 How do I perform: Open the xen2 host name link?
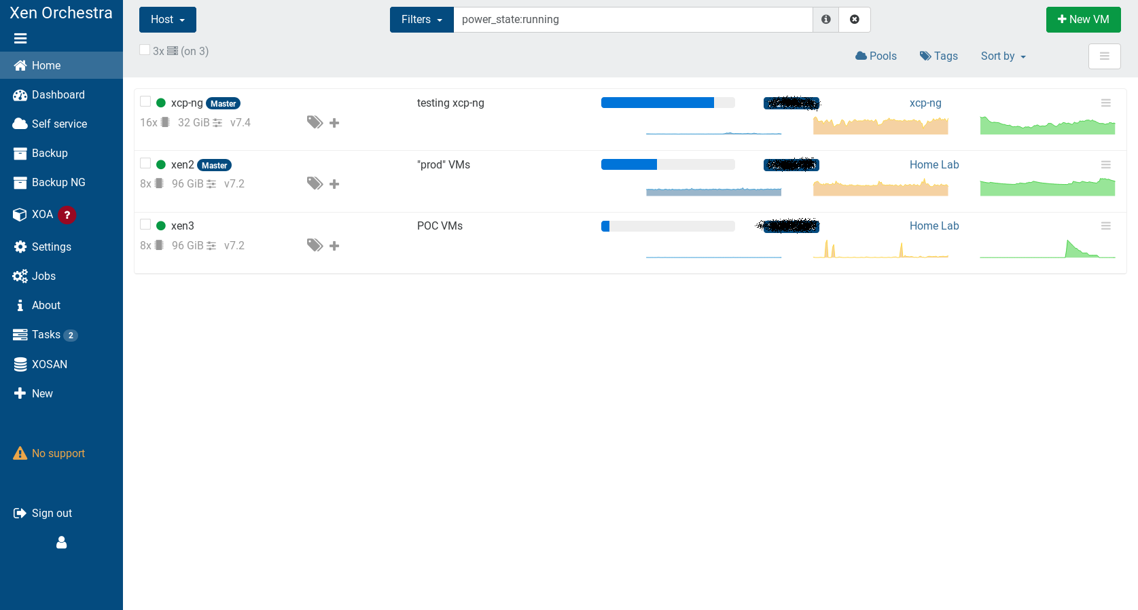pyautogui.click(x=183, y=164)
